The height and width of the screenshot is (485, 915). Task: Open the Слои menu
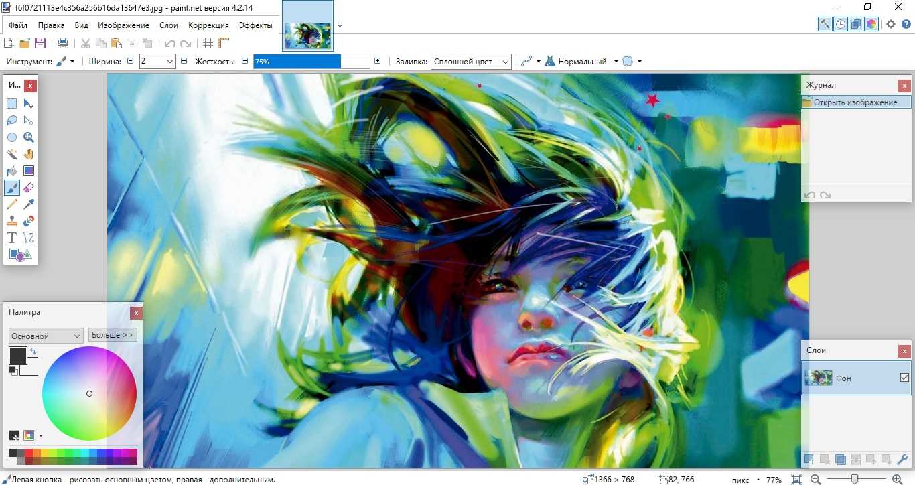pyautogui.click(x=169, y=25)
